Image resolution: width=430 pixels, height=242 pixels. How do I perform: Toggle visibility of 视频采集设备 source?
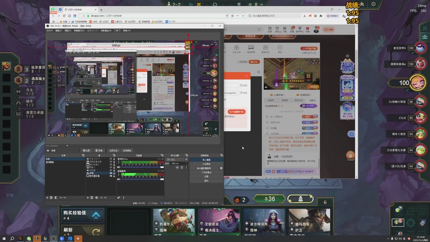[x=111, y=162]
